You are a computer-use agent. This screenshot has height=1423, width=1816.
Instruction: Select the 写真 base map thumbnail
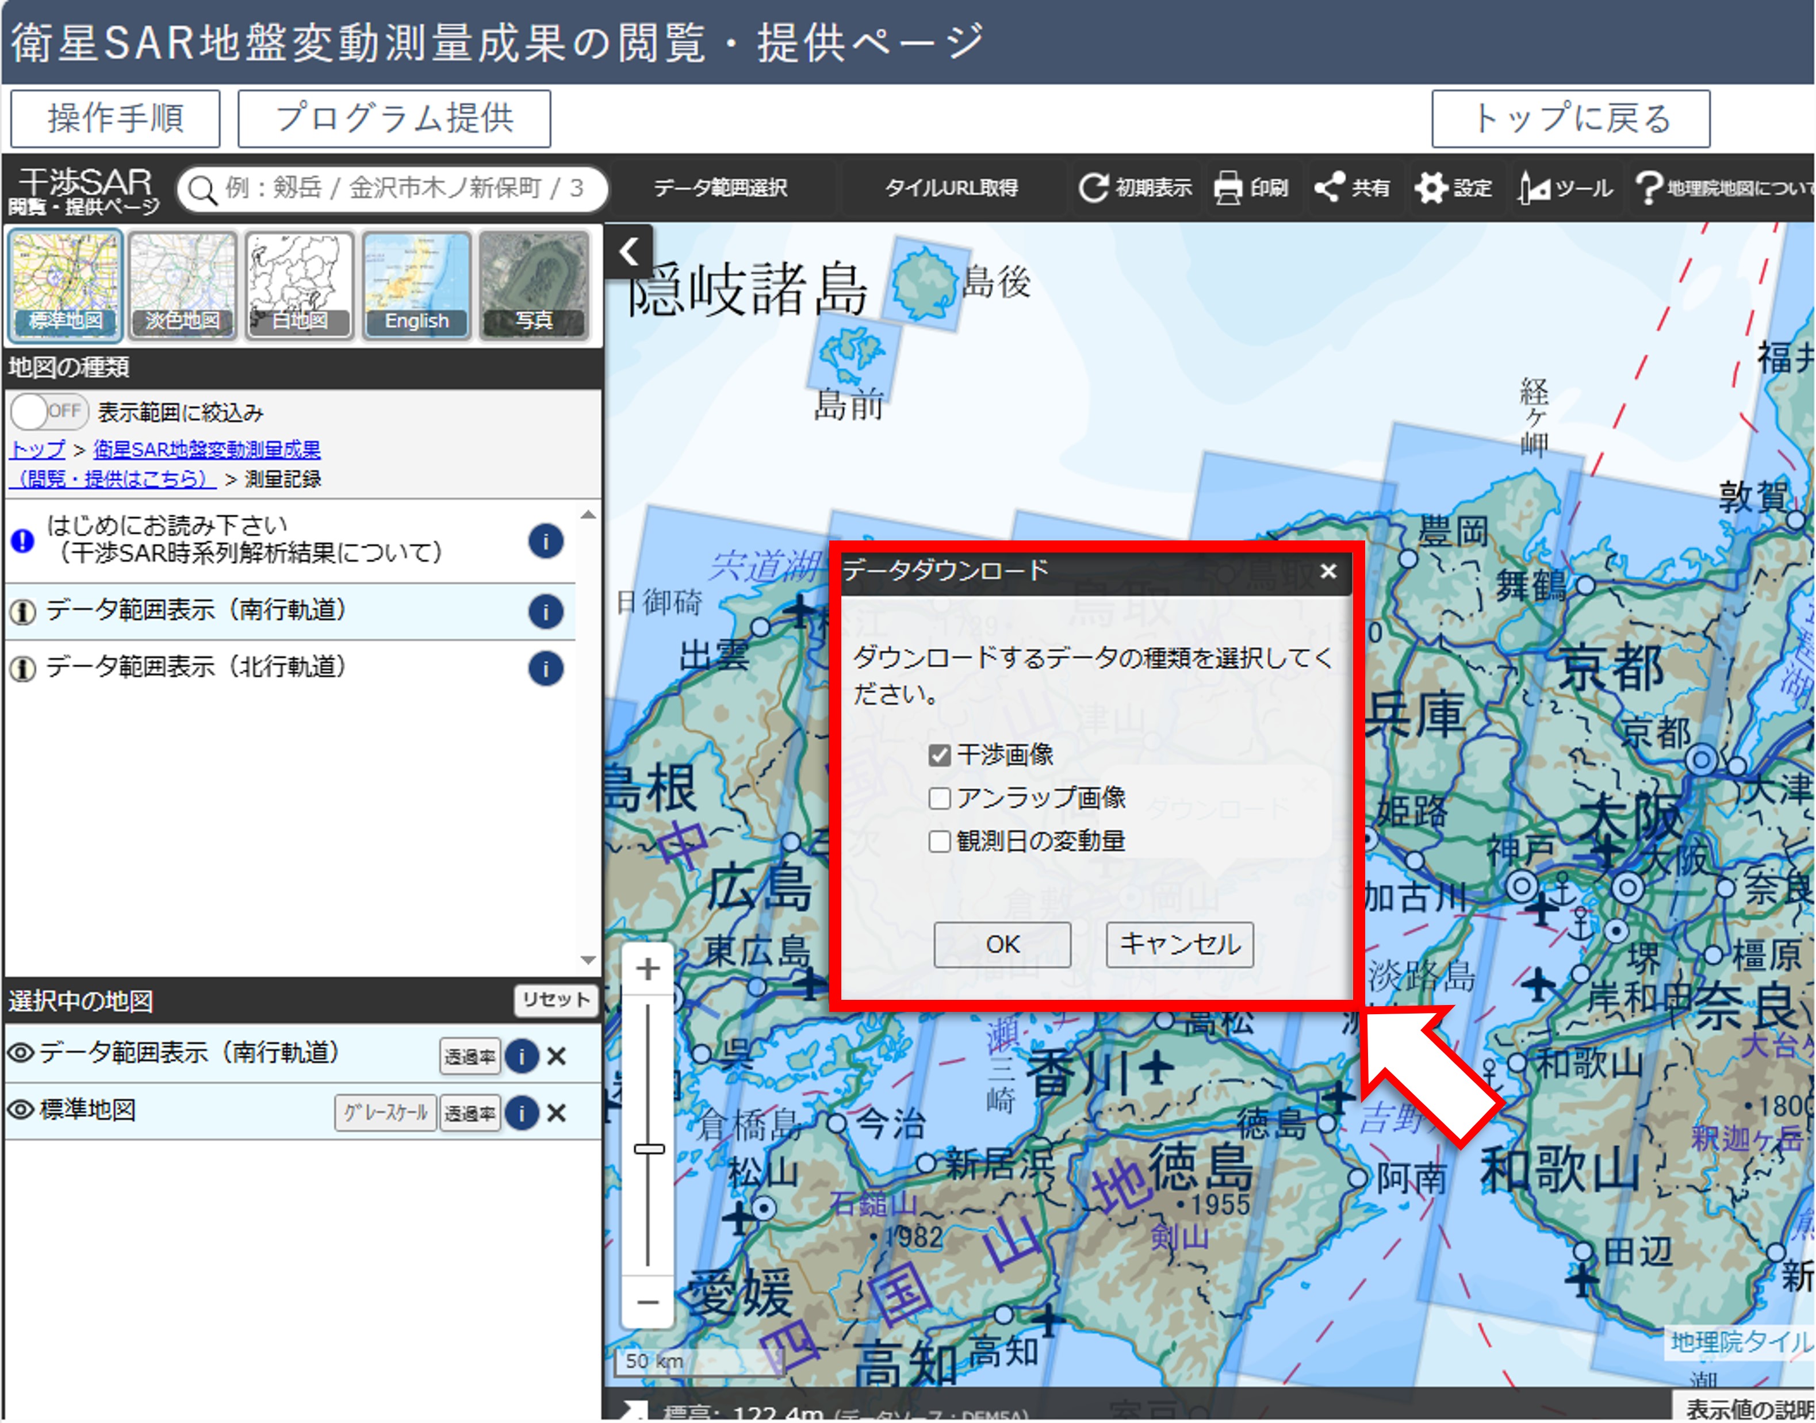534,285
